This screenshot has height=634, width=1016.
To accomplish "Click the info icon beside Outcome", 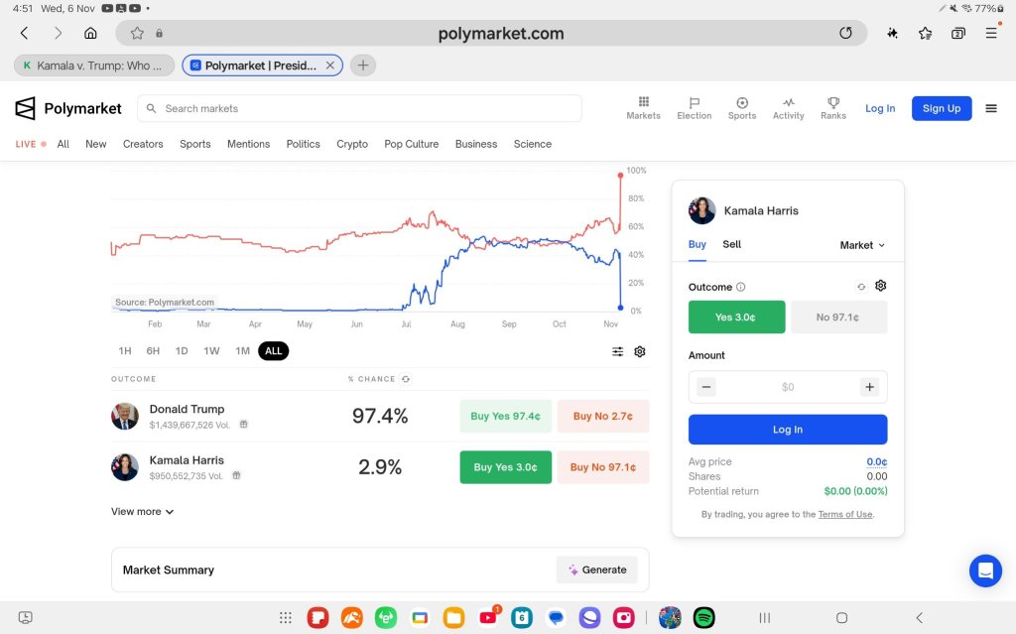I will point(740,287).
